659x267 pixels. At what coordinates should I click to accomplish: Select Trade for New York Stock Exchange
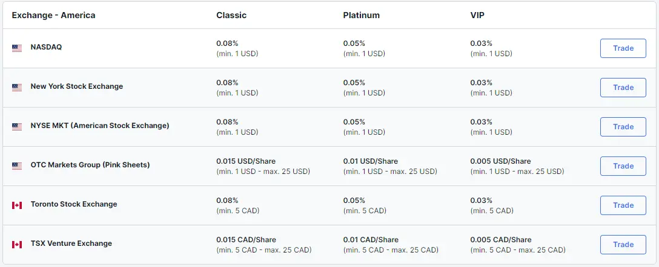[623, 88]
